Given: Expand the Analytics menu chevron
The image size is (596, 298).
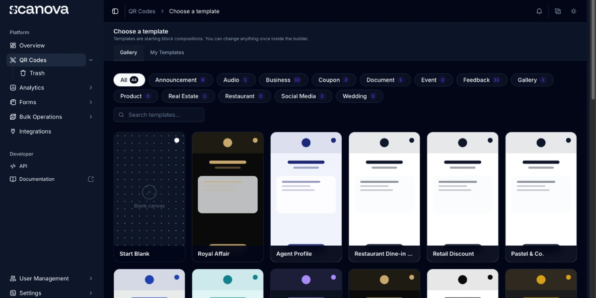Looking at the screenshot, I should click(x=91, y=87).
